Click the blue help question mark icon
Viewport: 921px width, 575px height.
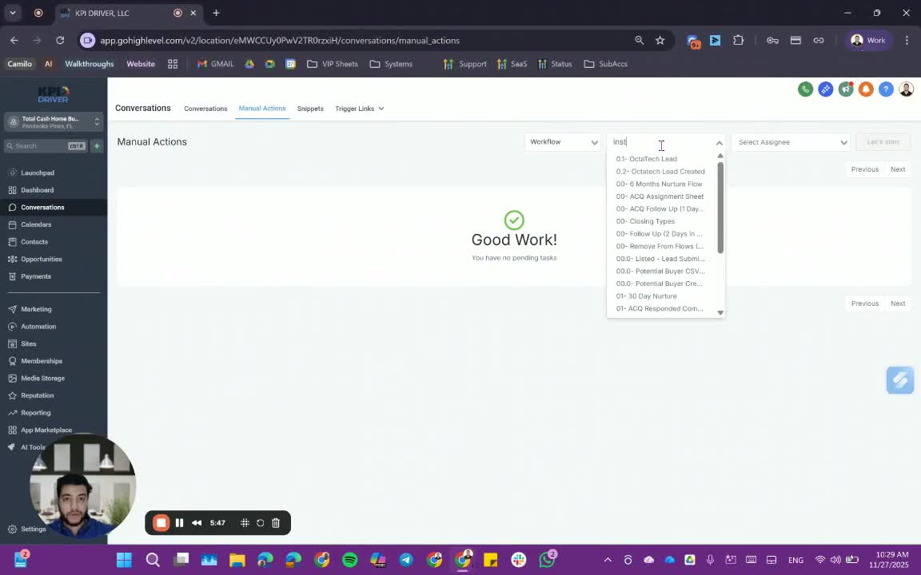point(886,89)
